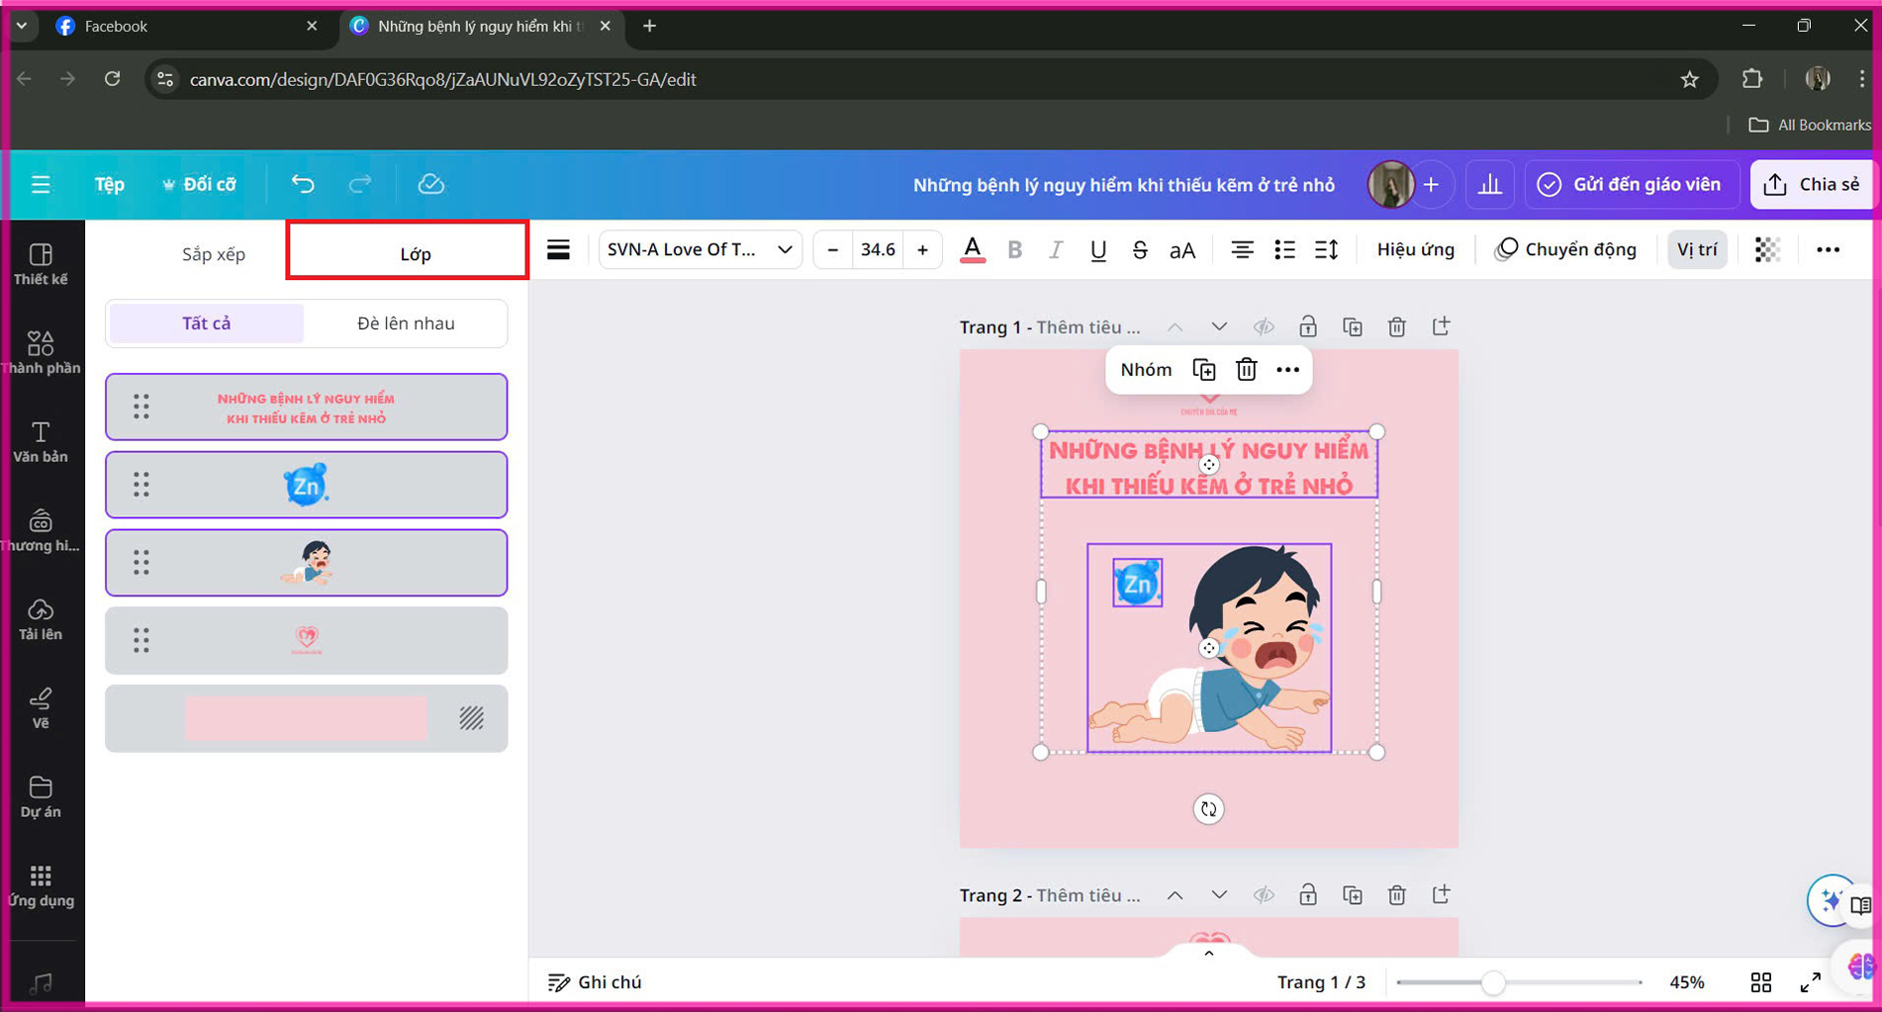Toggle bulleted list
Image resolution: width=1882 pixels, height=1012 pixels.
(x=1284, y=250)
